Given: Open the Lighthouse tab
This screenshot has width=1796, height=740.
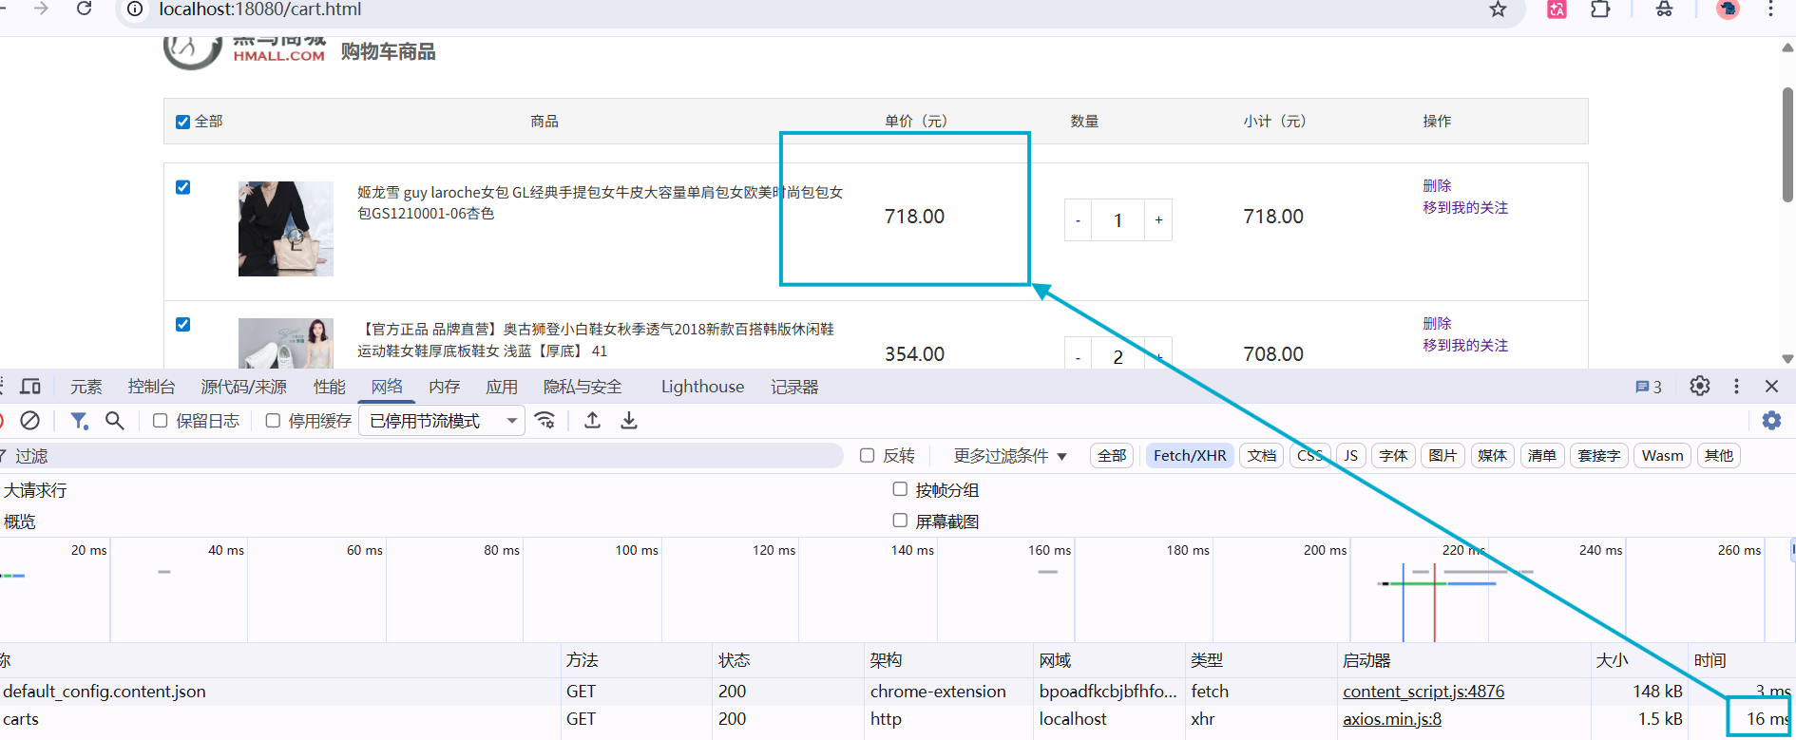Looking at the screenshot, I should pyautogui.click(x=702, y=387).
